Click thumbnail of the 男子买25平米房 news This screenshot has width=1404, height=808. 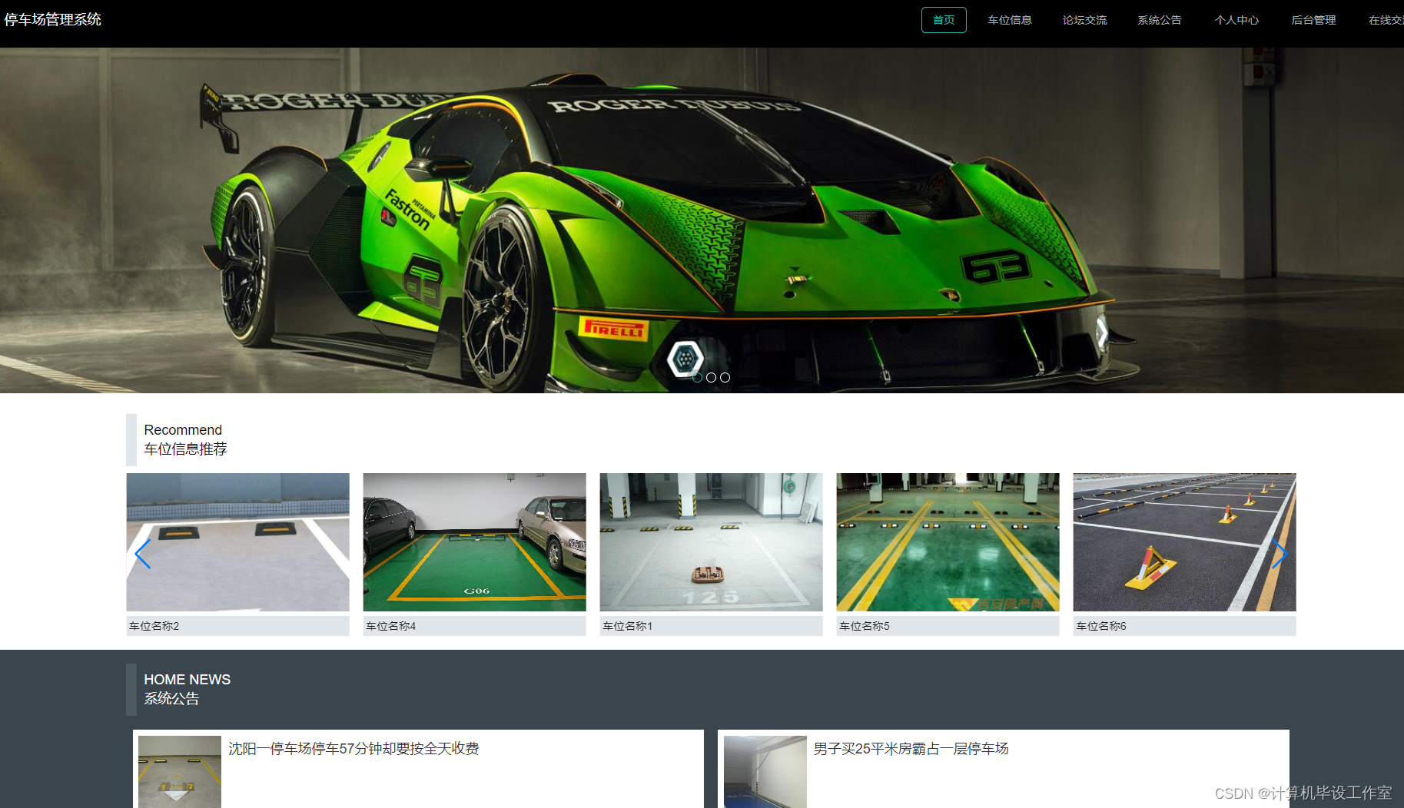tap(765, 772)
